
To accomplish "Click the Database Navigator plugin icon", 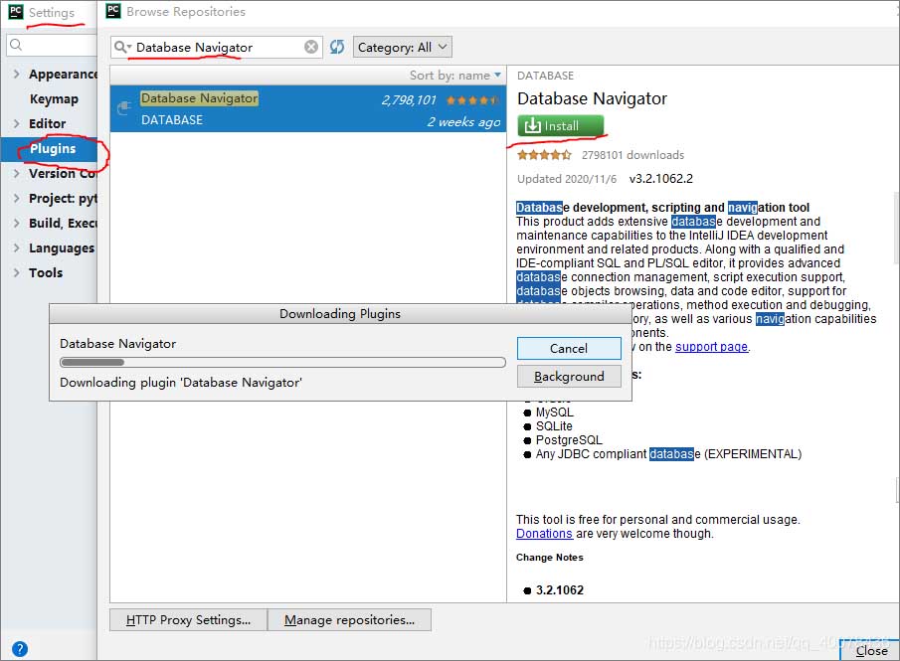I will click(x=124, y=108).
